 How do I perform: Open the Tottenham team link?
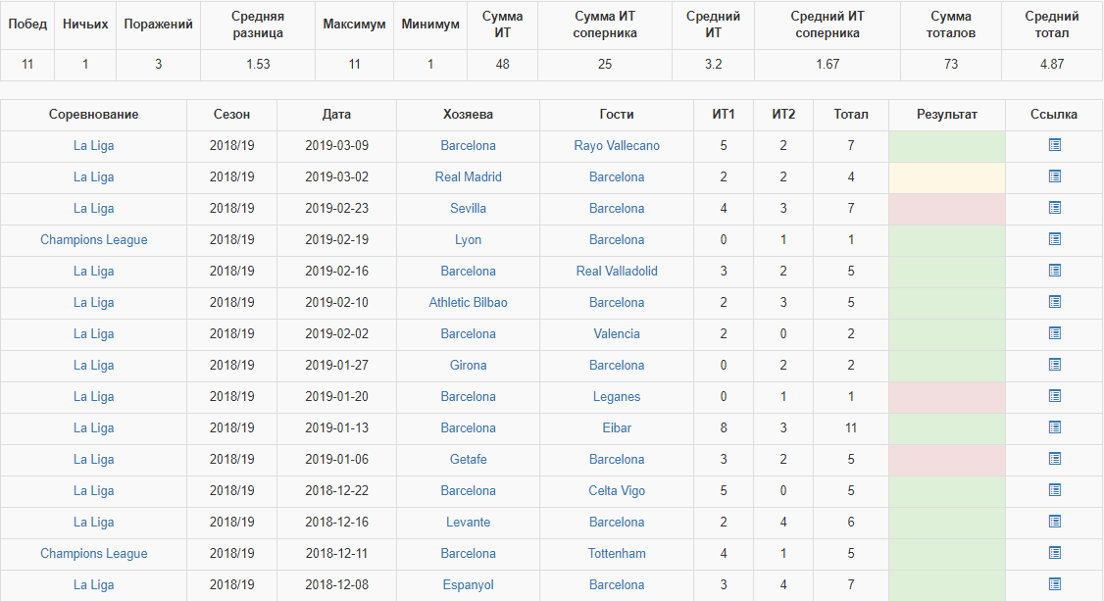617,553
